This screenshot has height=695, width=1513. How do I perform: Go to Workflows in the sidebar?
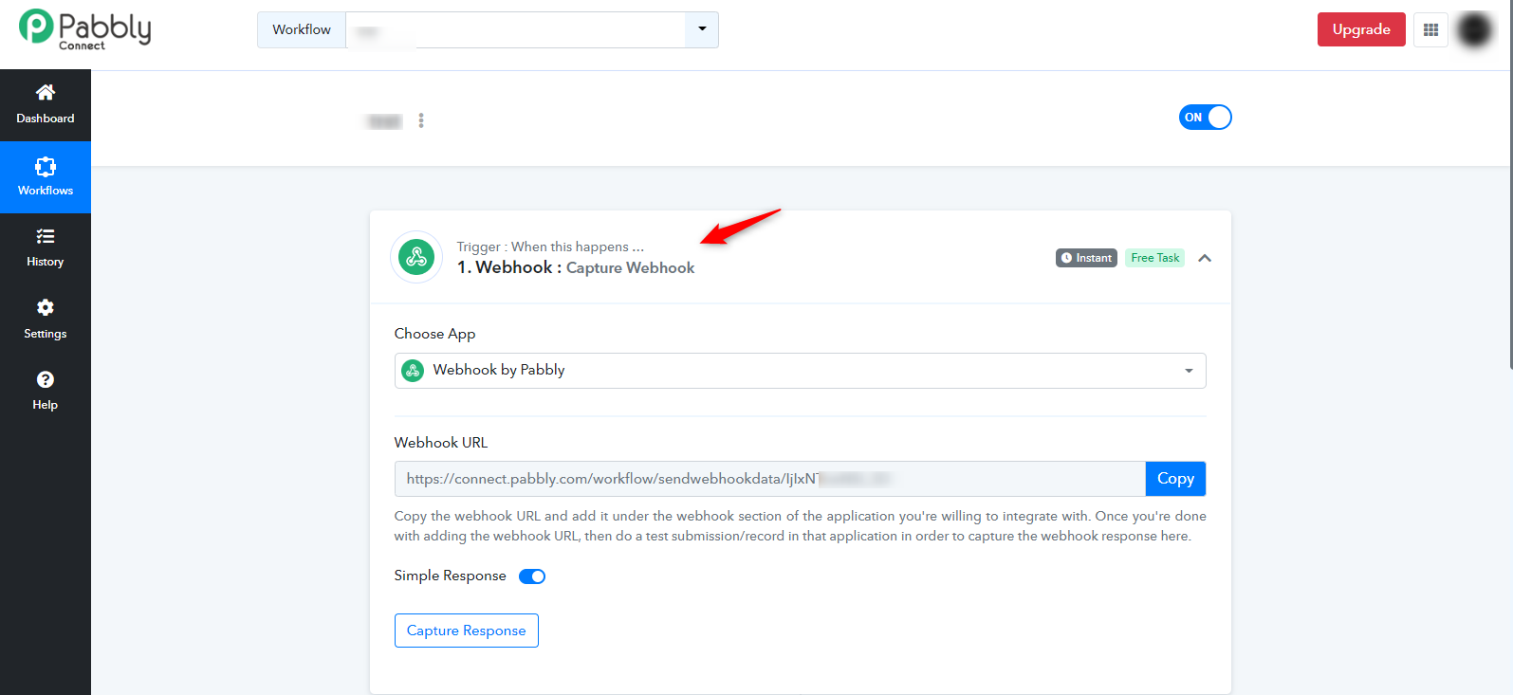46,177
